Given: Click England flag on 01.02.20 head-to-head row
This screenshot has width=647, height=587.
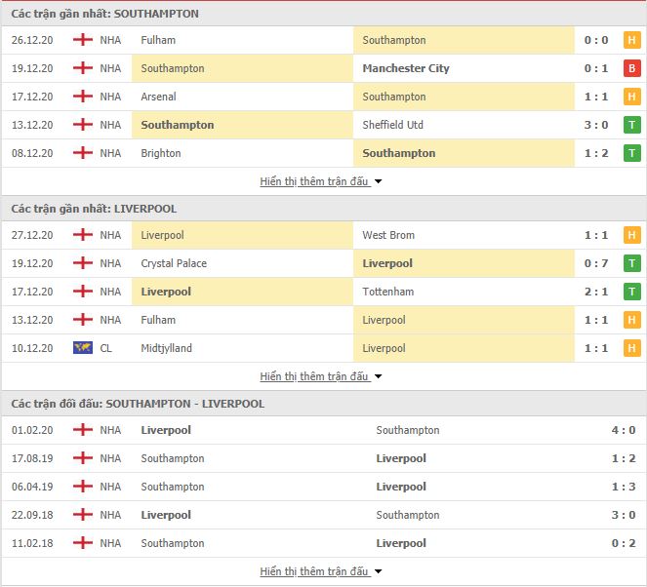Looking at the screenshot, I should 83,430.
